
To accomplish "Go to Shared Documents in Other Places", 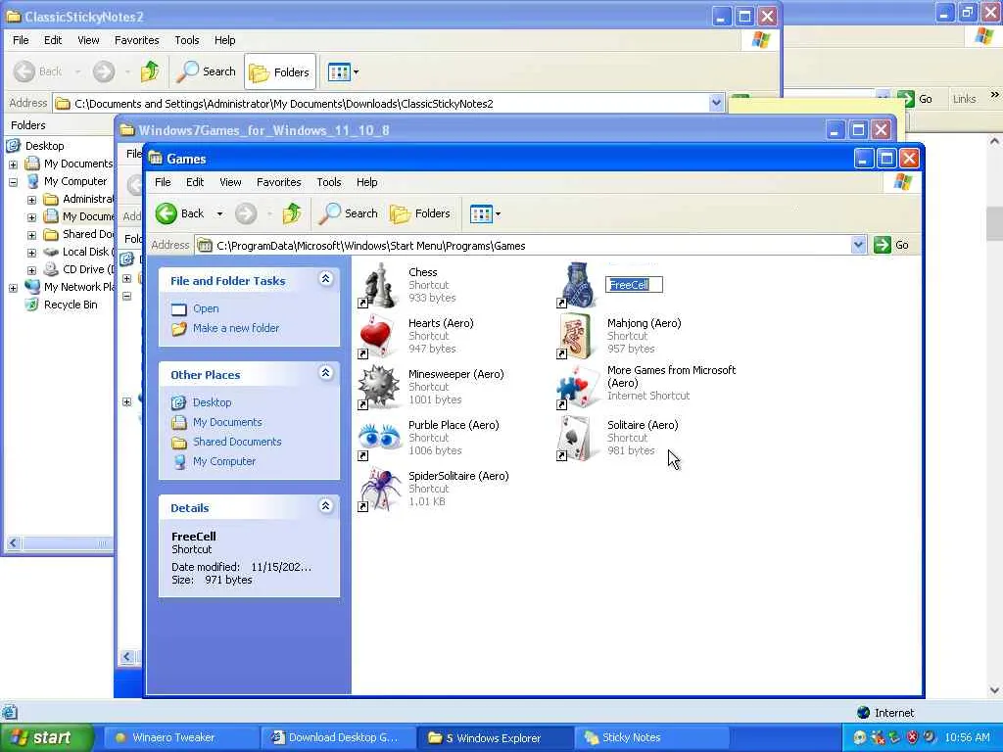I will tap(237, 442).
